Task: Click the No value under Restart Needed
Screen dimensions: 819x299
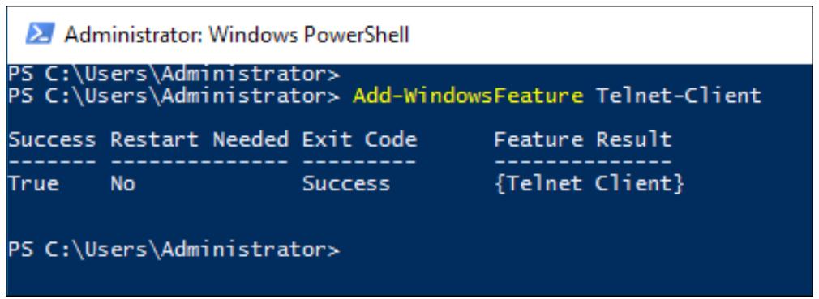Action: point(122,184)
